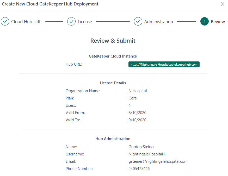Go to the Administration step label
Screen dimensions: 228x176
pos(158,22)
